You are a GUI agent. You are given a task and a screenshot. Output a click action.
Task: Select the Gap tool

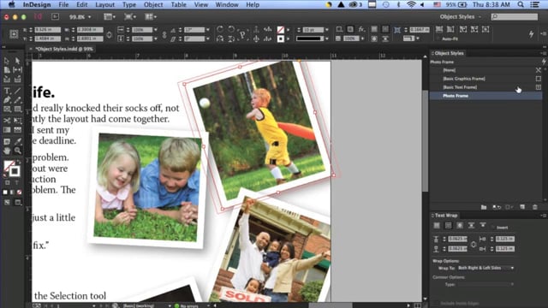tap(17, 70)
